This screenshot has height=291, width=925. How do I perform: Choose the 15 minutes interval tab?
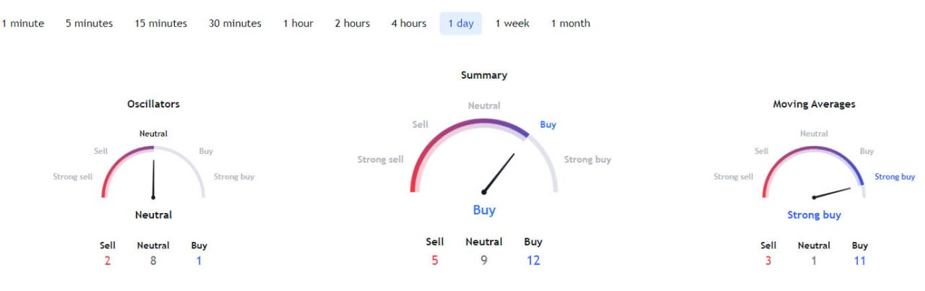click(160, 23)
